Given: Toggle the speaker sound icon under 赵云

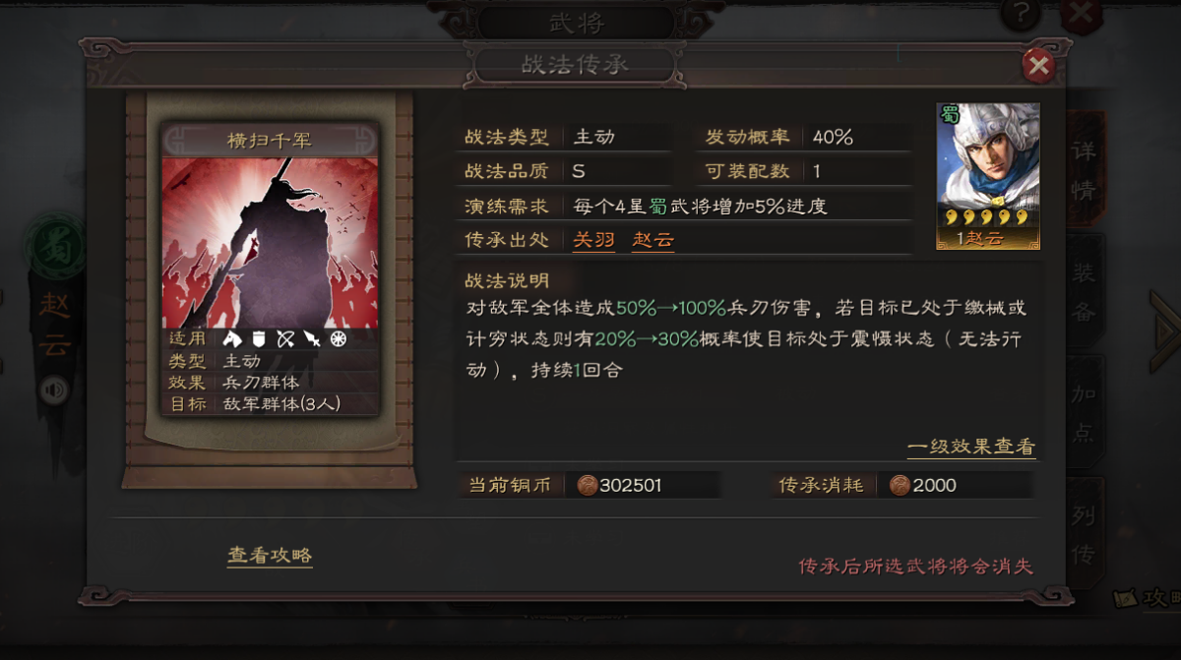Looking at the screenshot, I should click(x=54, y=391).
